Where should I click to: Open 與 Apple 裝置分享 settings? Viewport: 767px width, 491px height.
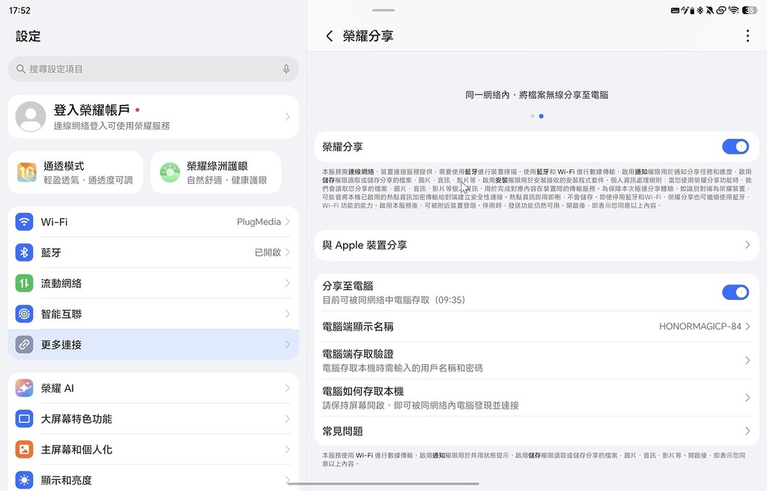click(536, 245)
